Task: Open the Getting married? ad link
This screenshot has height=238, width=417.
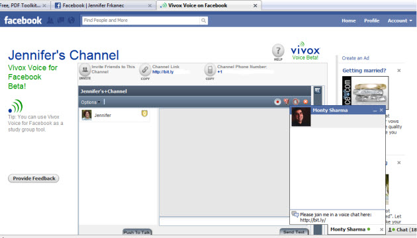Action: (364, 71)
